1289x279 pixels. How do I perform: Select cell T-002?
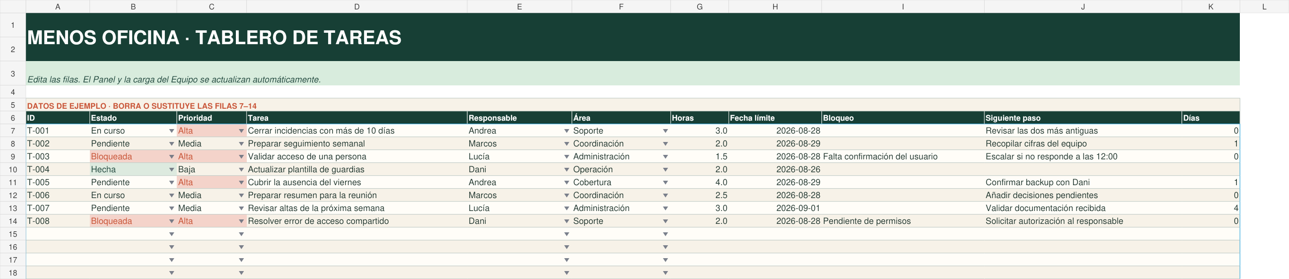pyautogui.click(x=58, y=144)
